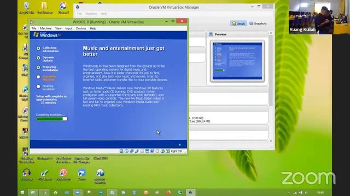Click scrollbar up arrow in VirtualBox Manager
Screen dimensions: 350x196
tap(271, 33)
